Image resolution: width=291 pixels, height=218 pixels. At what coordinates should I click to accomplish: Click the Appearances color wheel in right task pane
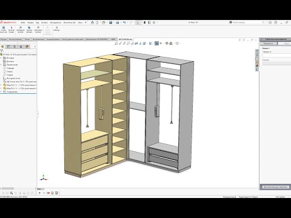point(257,65)
